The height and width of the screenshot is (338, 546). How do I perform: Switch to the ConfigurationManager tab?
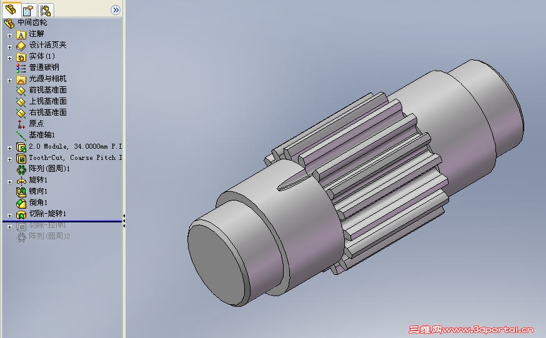[x=46, y=10]
